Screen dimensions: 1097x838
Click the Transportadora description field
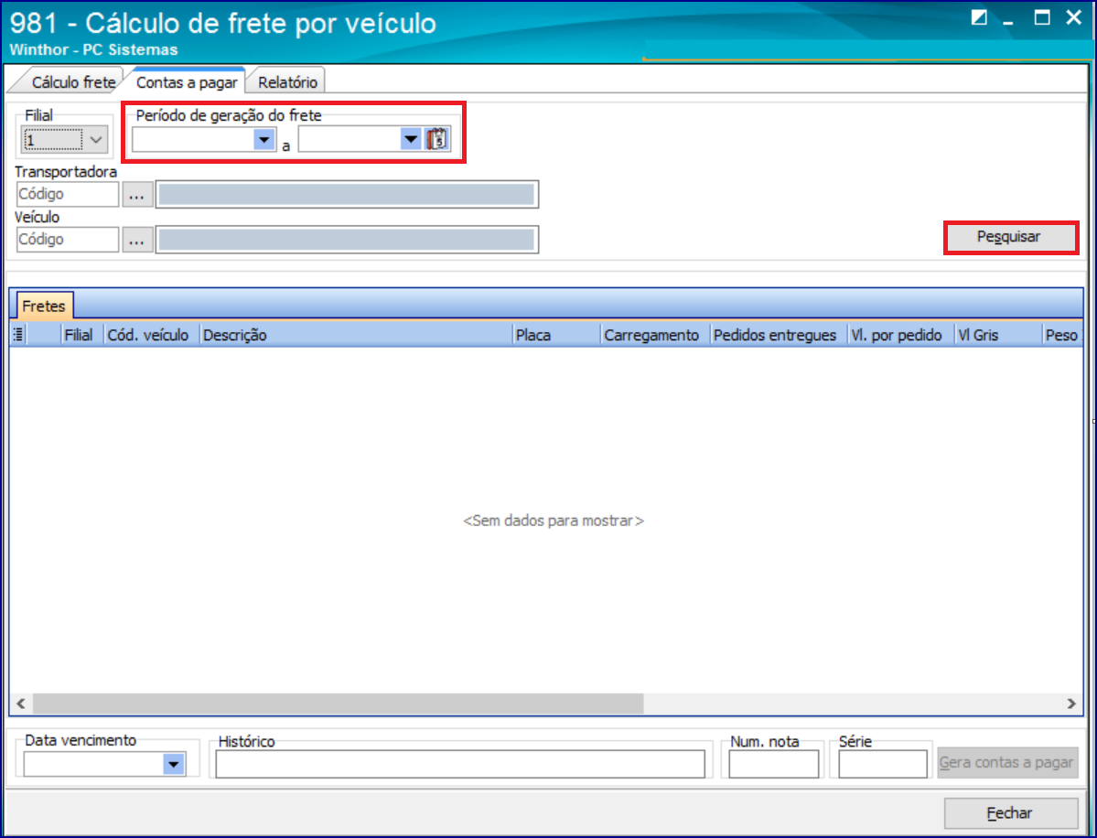(x=347, y=194)
